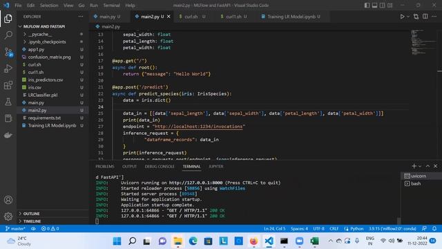Open the Search view in activity bar
This screenshot has height=249, width=442.
[8, 35]
